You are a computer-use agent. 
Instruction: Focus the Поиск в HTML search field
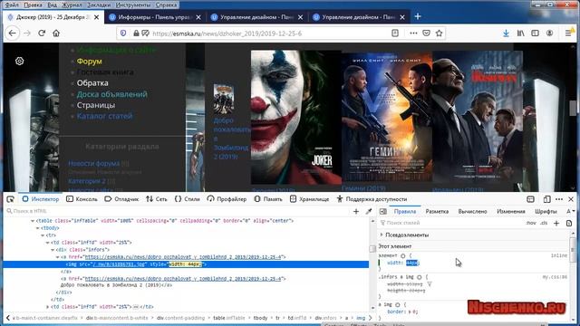178,211
